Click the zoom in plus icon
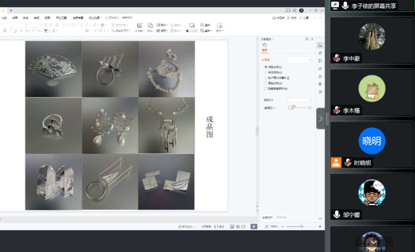415x252 pixels. pyautogui.click(x=320, y=226)
